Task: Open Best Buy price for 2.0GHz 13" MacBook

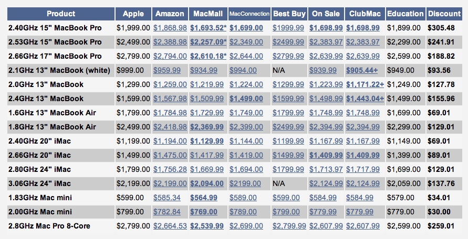Action: pos(288,84)
